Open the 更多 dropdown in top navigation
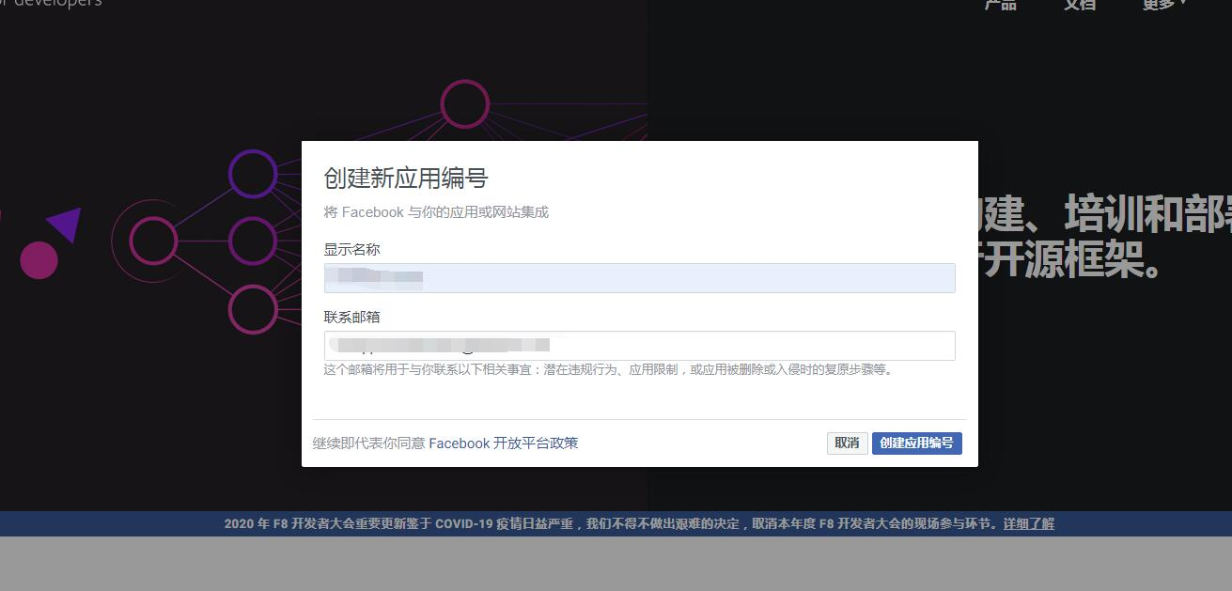 tap(1163, 4)
